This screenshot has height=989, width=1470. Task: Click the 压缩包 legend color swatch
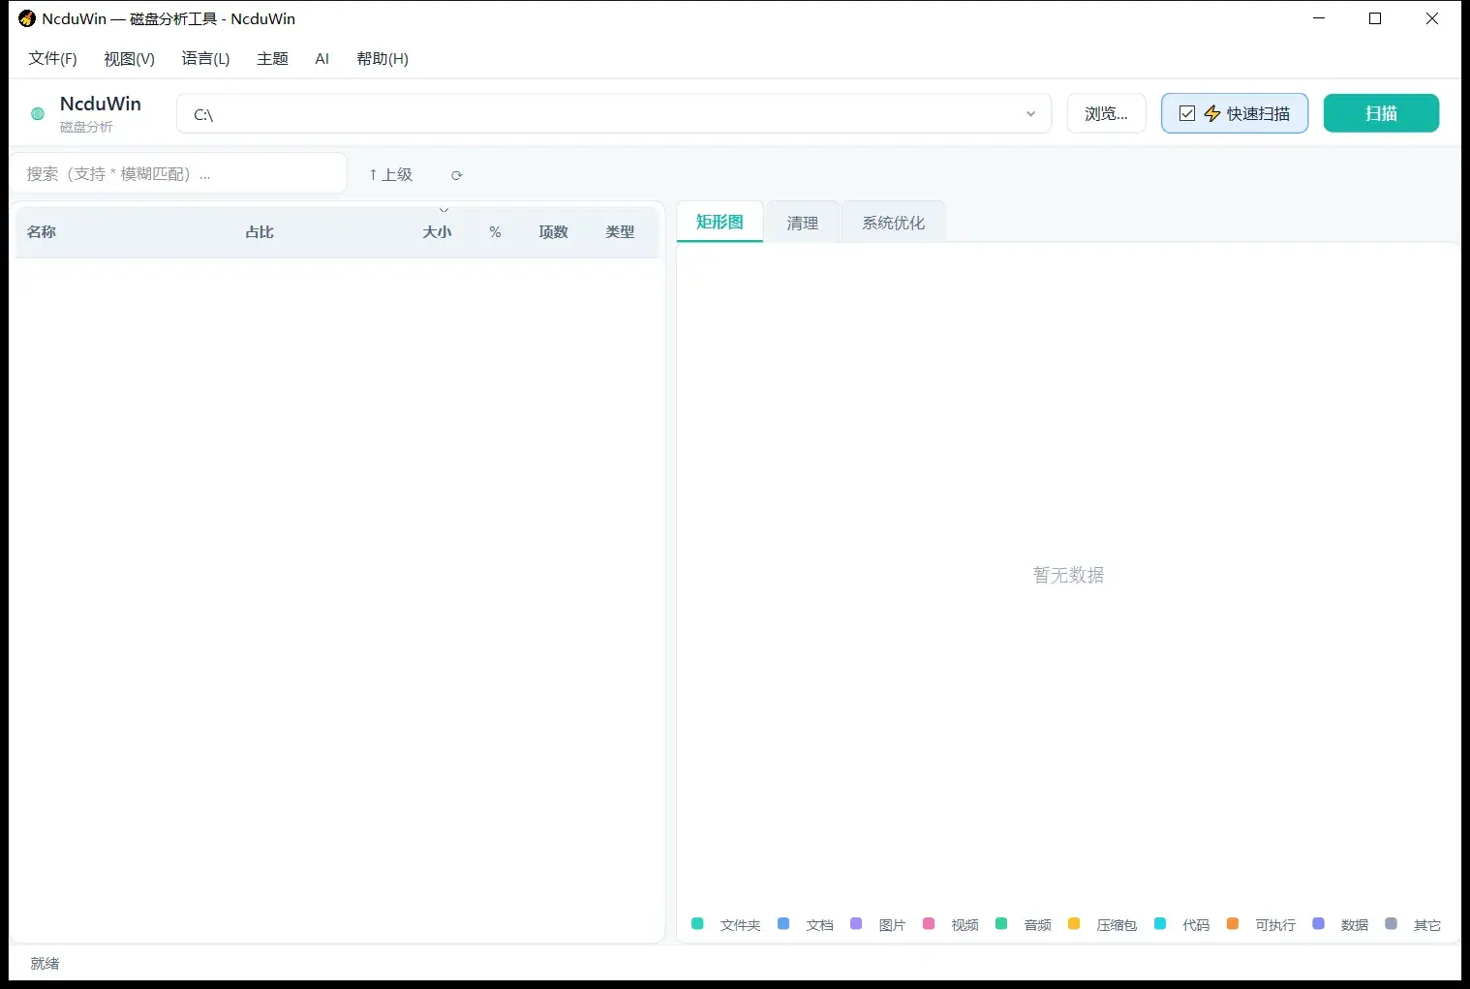[x=1074, y=924]
